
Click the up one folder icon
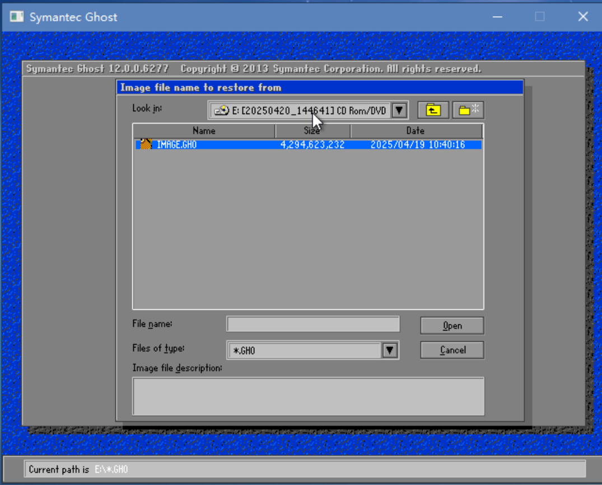click(x=433, y=110)
